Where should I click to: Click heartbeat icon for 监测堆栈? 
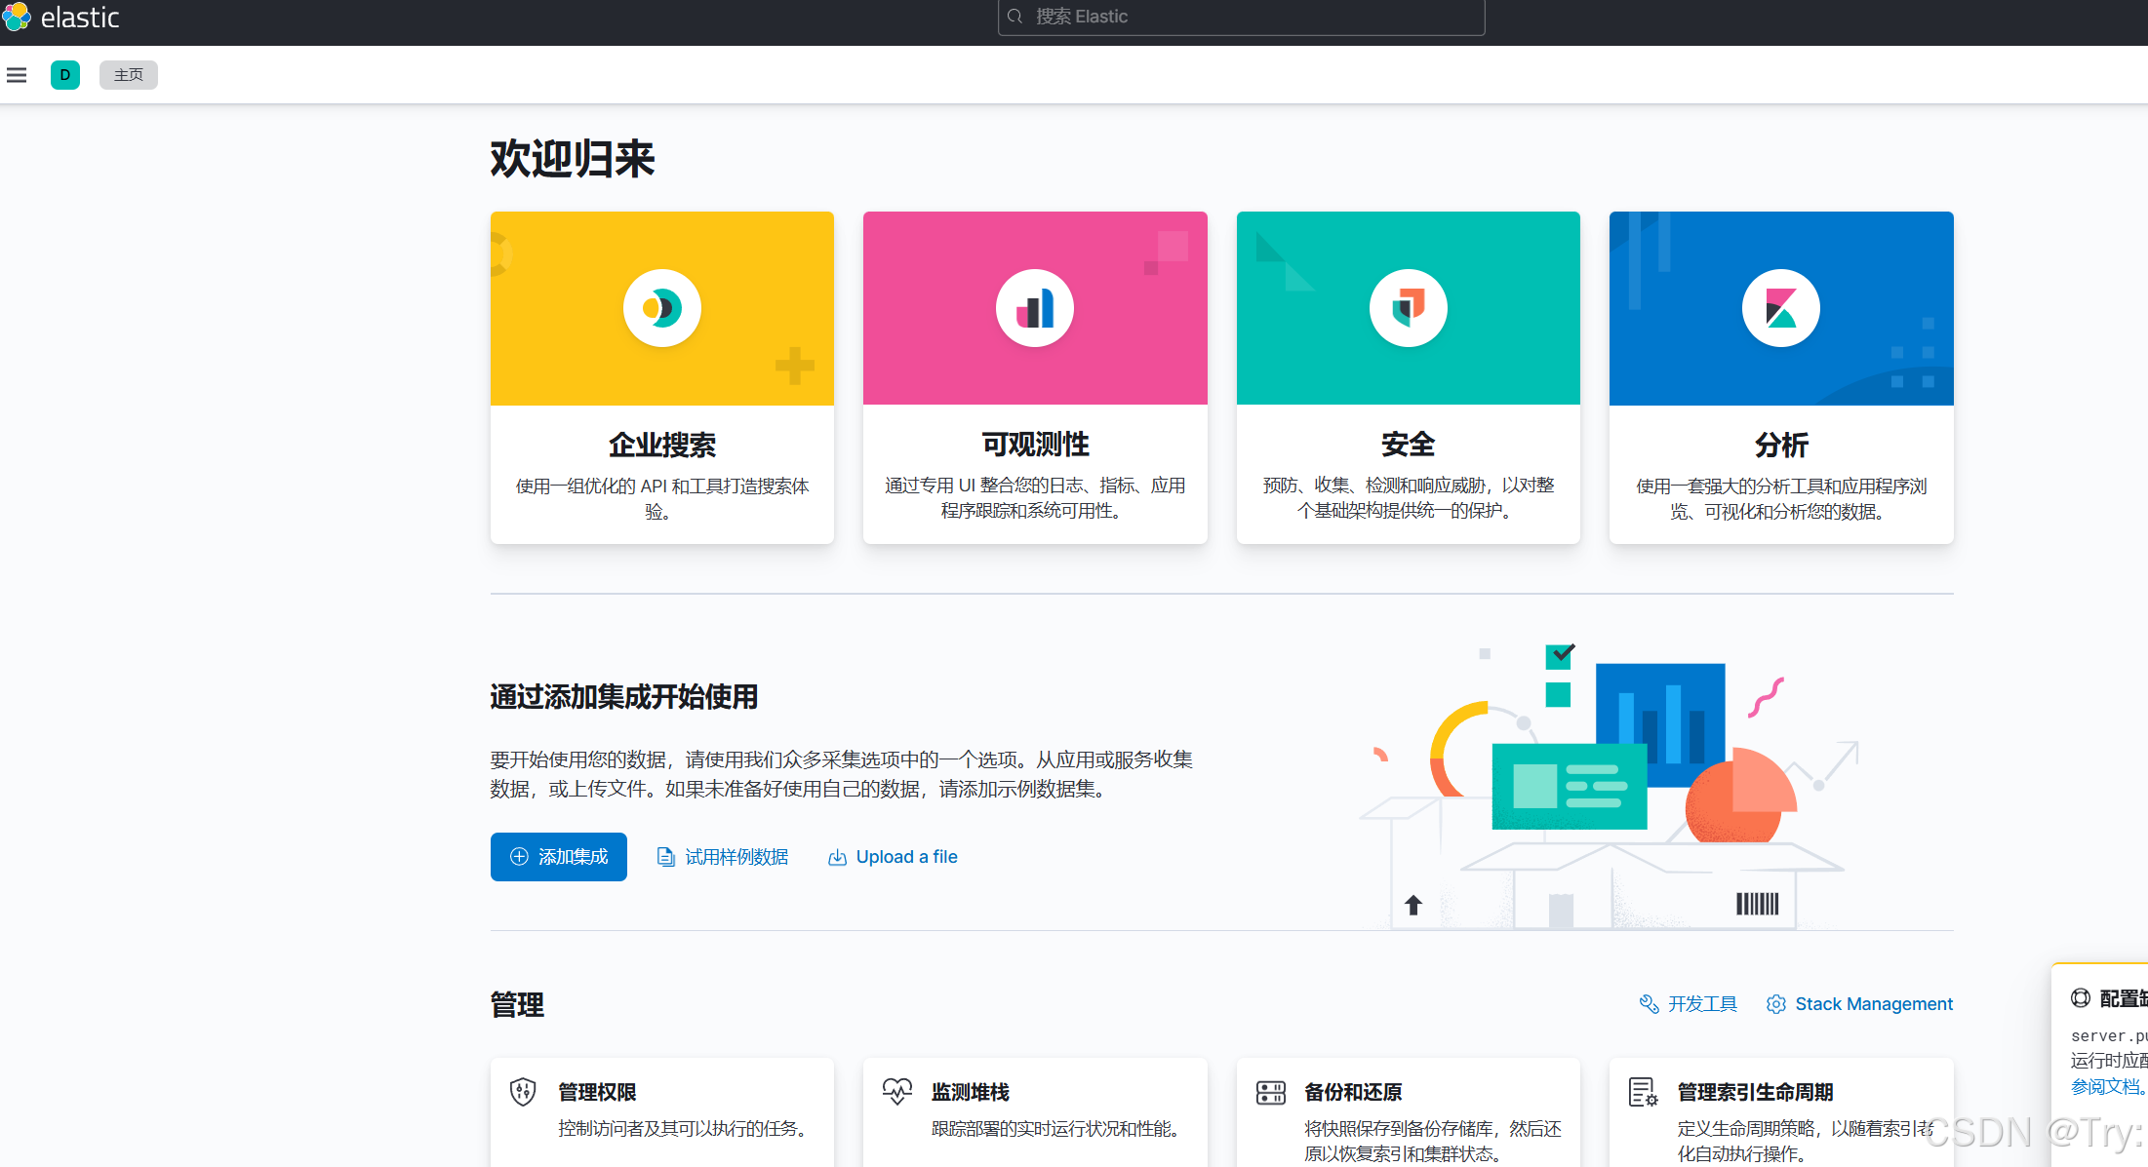[897, 1091]
